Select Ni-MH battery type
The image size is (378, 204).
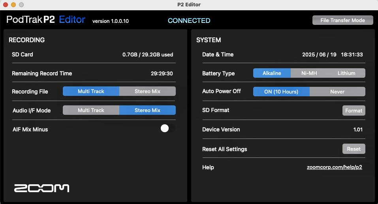(x=309, y=73)
